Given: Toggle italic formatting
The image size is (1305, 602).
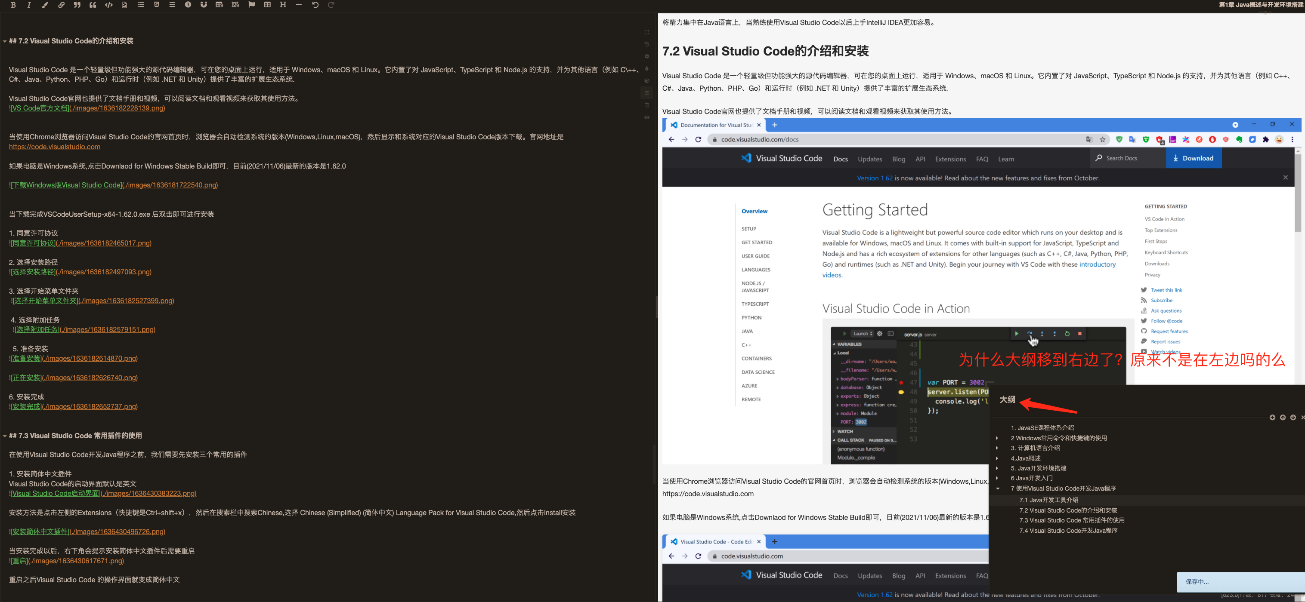Looking at the screenshot, I should click(x=29, y=5).
